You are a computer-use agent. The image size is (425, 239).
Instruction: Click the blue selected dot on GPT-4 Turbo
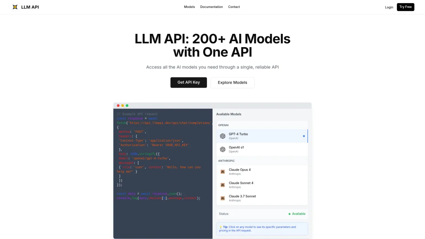coord(304,136)
